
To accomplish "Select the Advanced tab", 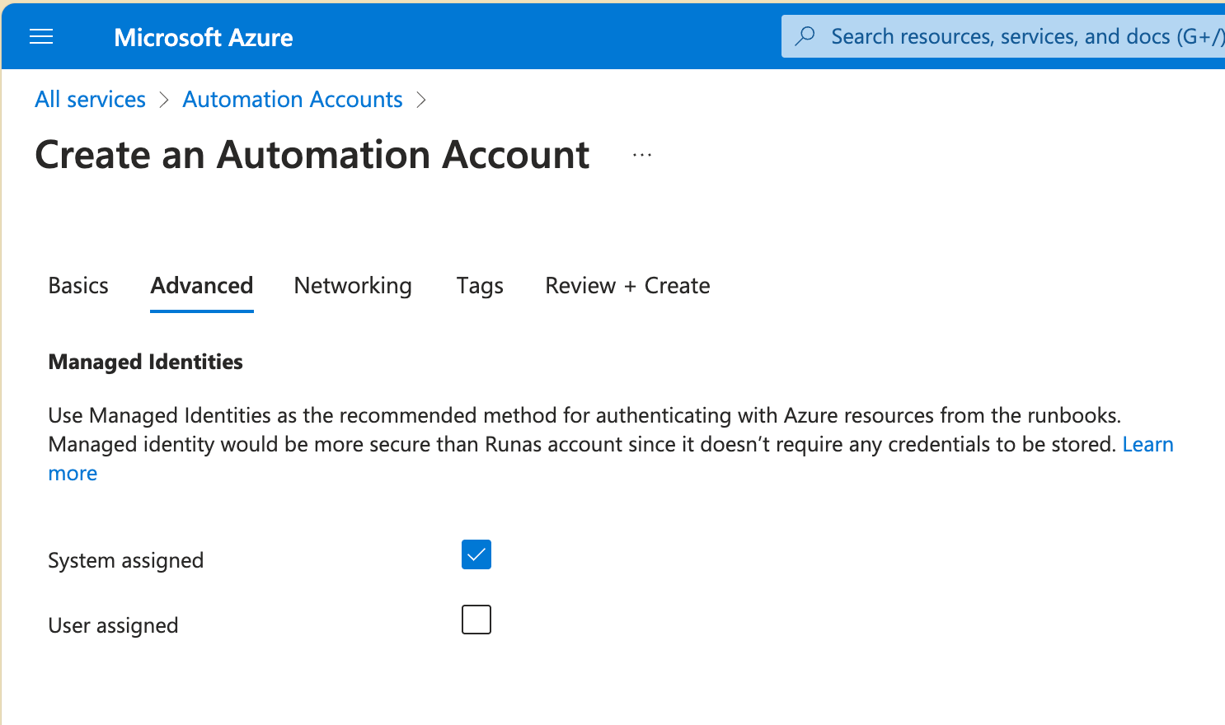I will click(201, 286).
